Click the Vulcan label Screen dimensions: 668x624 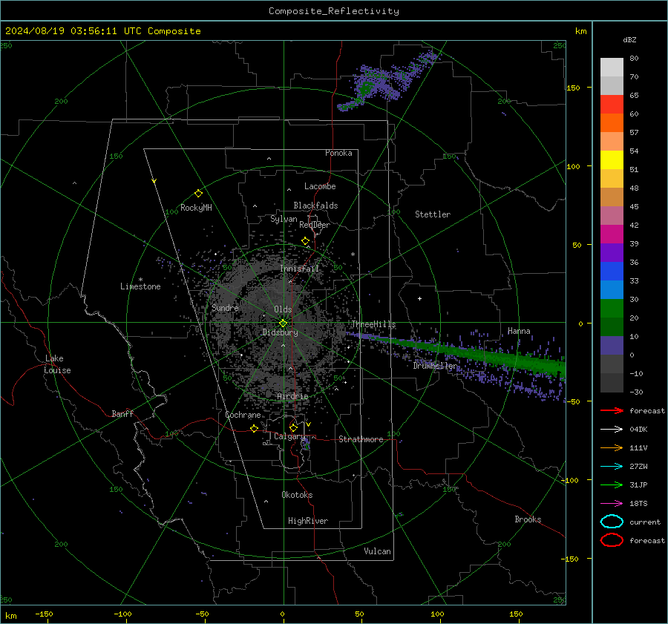tap(377, 551)
